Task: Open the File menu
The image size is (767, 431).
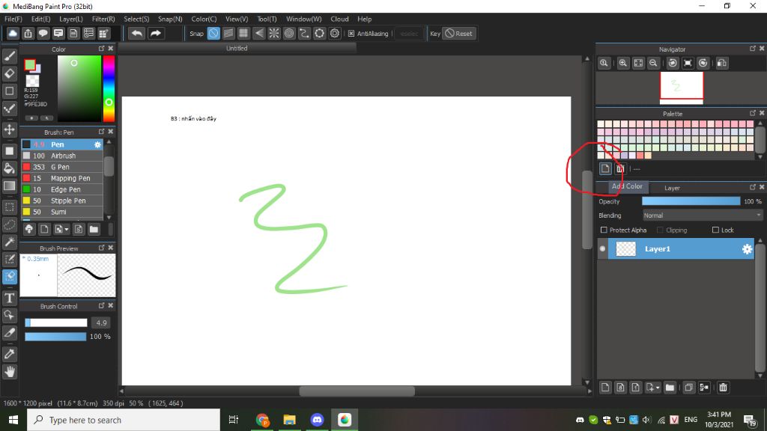Action: [13, 19]
